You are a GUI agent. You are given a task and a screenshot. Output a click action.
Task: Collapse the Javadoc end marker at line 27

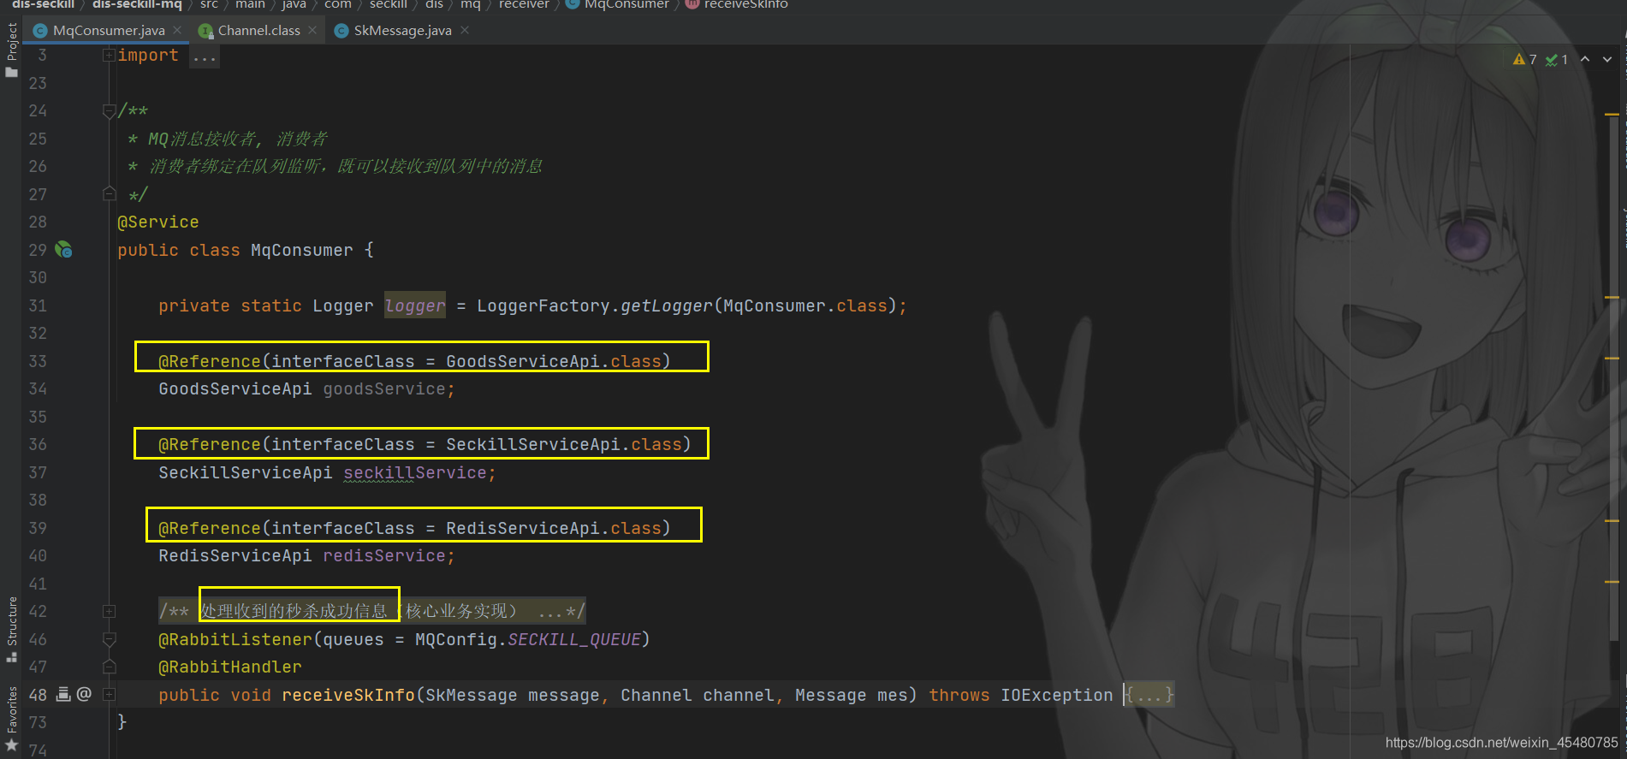(x=109, y=194)
